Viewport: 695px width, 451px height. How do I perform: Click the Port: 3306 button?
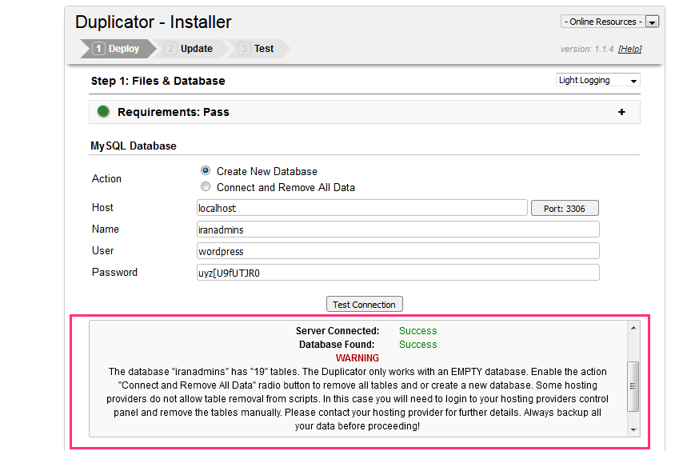[565, 208]
